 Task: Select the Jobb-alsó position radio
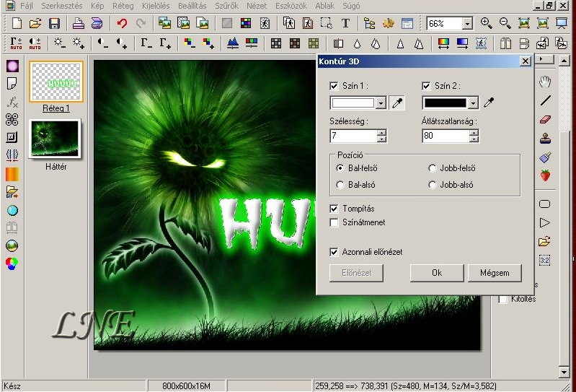[433, 185]
